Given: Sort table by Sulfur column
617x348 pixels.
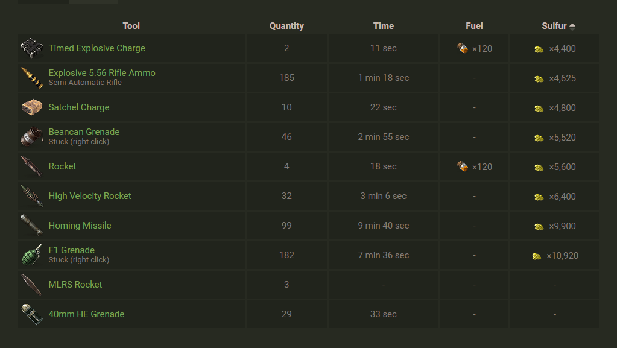Looking at the screenshot, I should (x=554, y=26).
